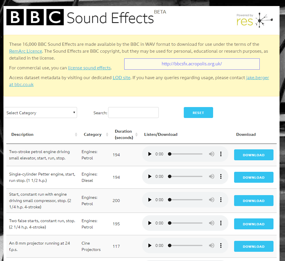Follow the license sound effects link
Image resolution: width=285 pixels, height=261 pixels.
point(89,68)
